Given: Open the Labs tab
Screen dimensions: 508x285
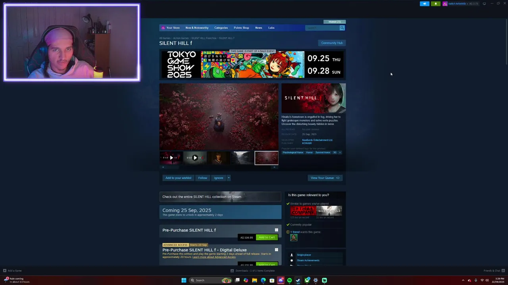Looking at the screenshot, I should pyautogui.click(x=271, y=28).
